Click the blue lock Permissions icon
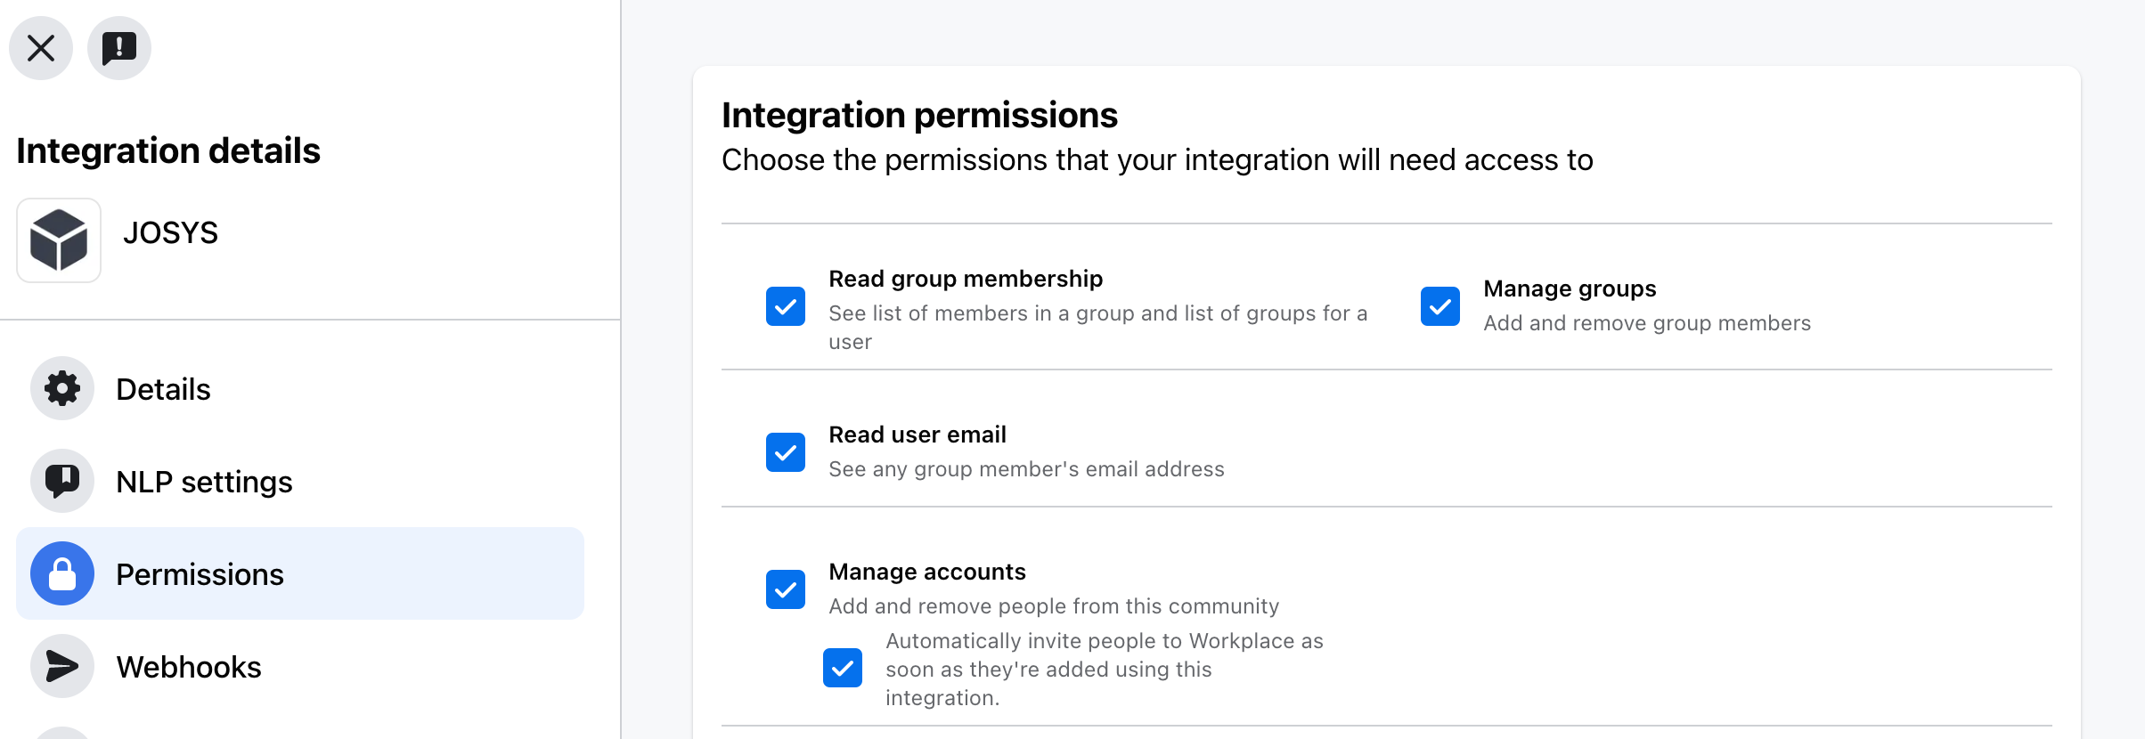This screenshot has width=2145, height=739. tap(62, 573)
